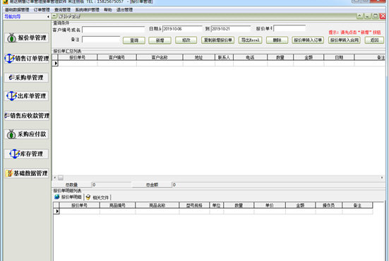Select 单位 column header
This screenshot has width=389, height=261.
(x=217, y=205)
